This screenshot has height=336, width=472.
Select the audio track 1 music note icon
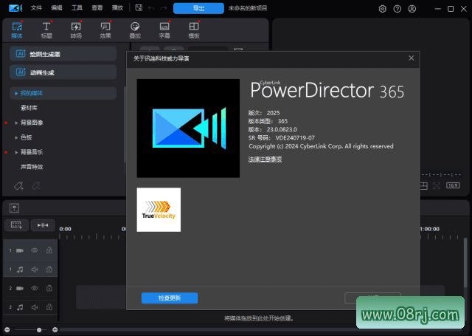(x=20, y=270)
